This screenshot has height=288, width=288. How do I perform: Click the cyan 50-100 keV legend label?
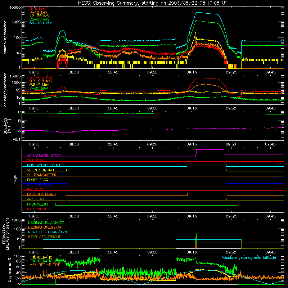click(x=41, y=23)
